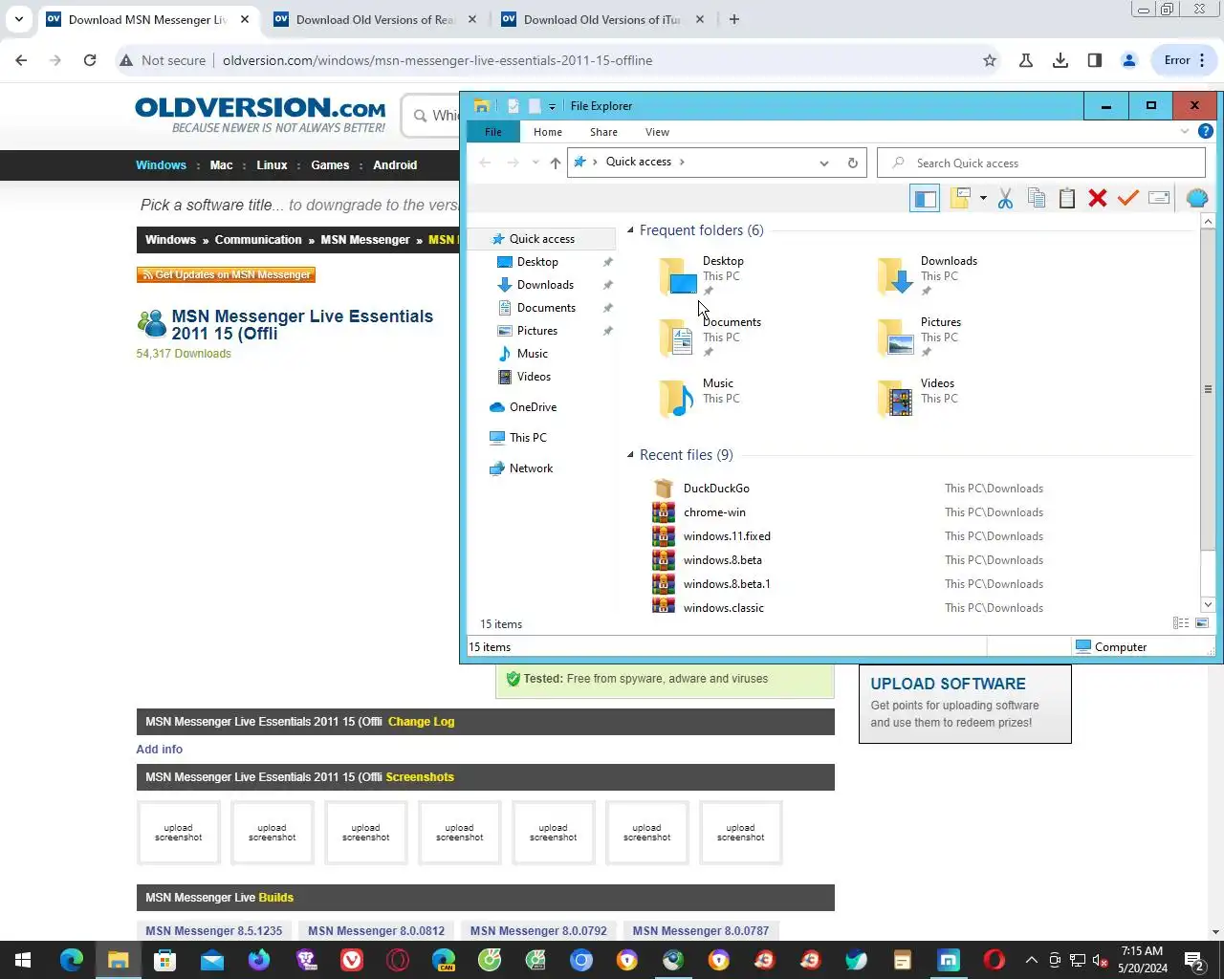Click the first upload screenshot thumbnail
Screen dimensions: 1224x979
(x=179, y=833)
